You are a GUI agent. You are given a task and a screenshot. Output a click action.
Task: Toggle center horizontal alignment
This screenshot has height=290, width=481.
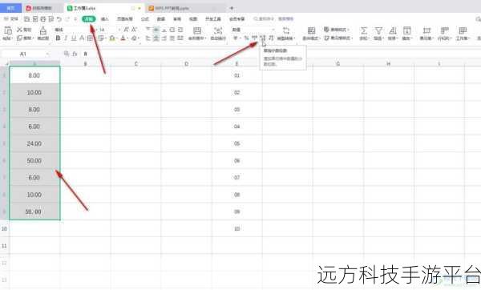click(x=156, y=38)
